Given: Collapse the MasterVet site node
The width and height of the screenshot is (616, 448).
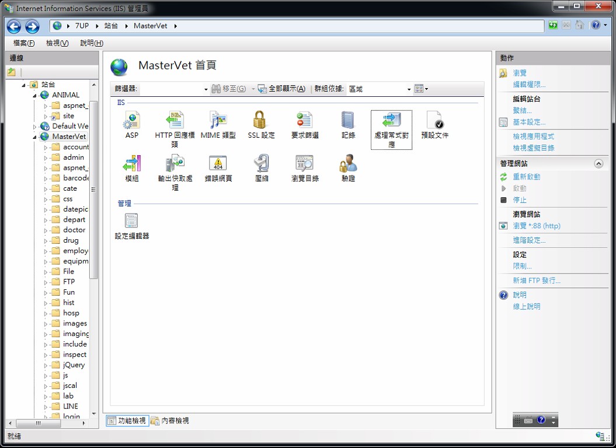Looking at the screenshot, I should click(x=34, y=137).
